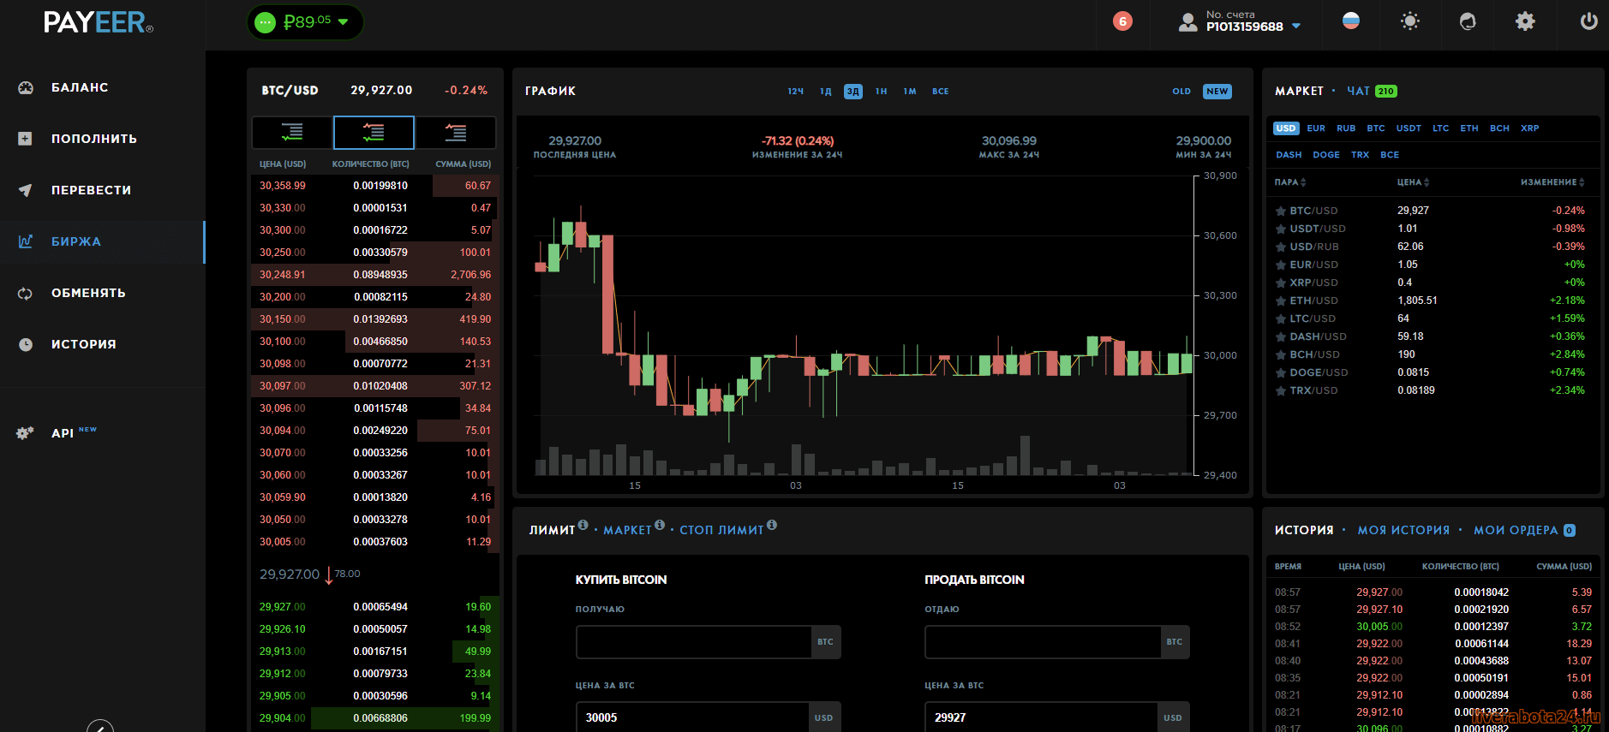
Task: Open the Russian flag language selector
Action: [x=1351, y=21]
